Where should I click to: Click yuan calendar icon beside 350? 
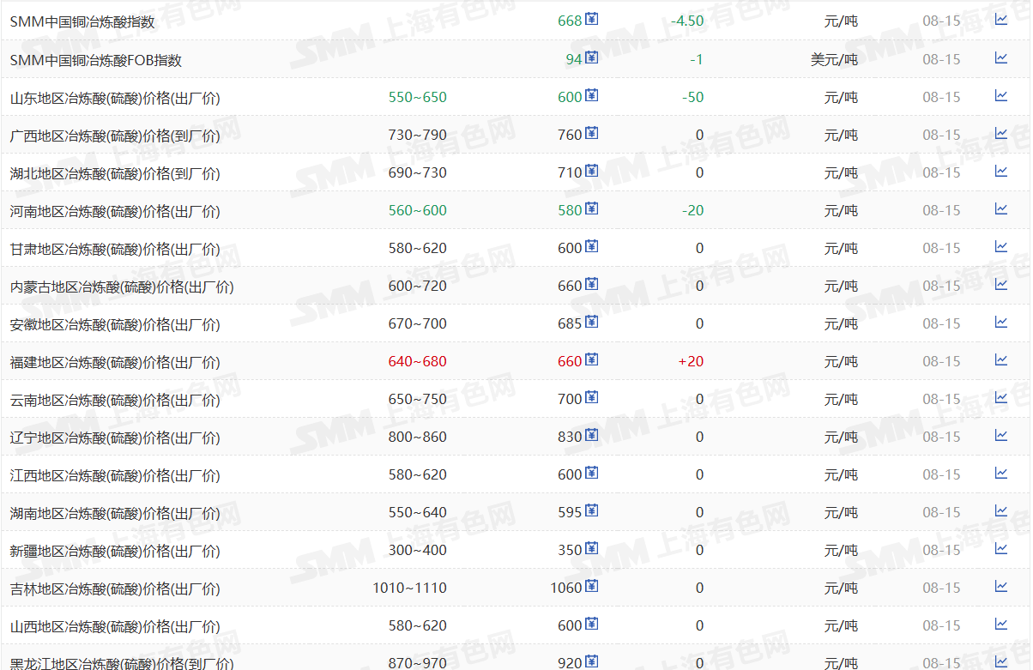coord(591,548)
